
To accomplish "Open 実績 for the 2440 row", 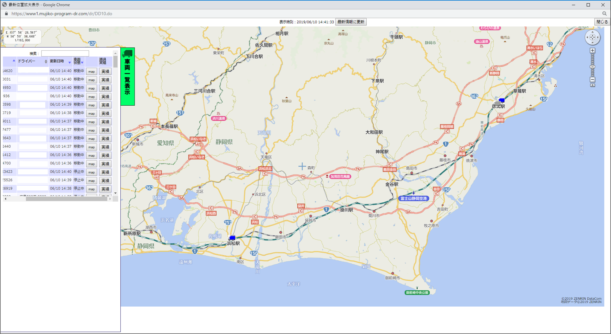I will pos(105,147).
